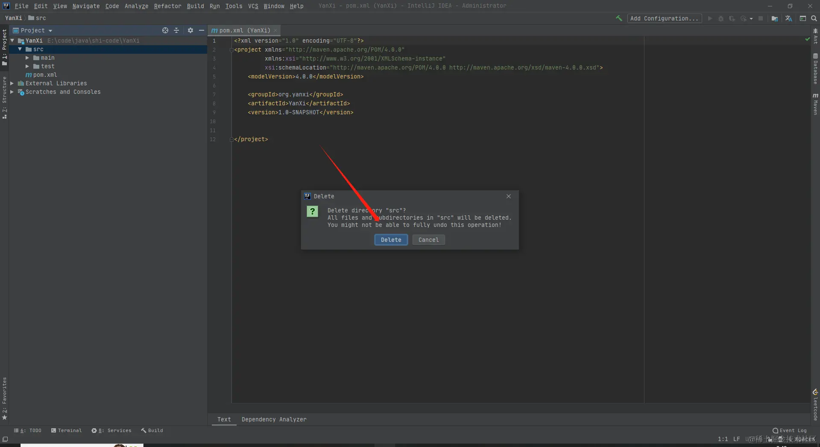This screenshot has height=447, width=820.
Task: Open Project panel gear settings
Action: pyautogui.click(x=190, y=30)
